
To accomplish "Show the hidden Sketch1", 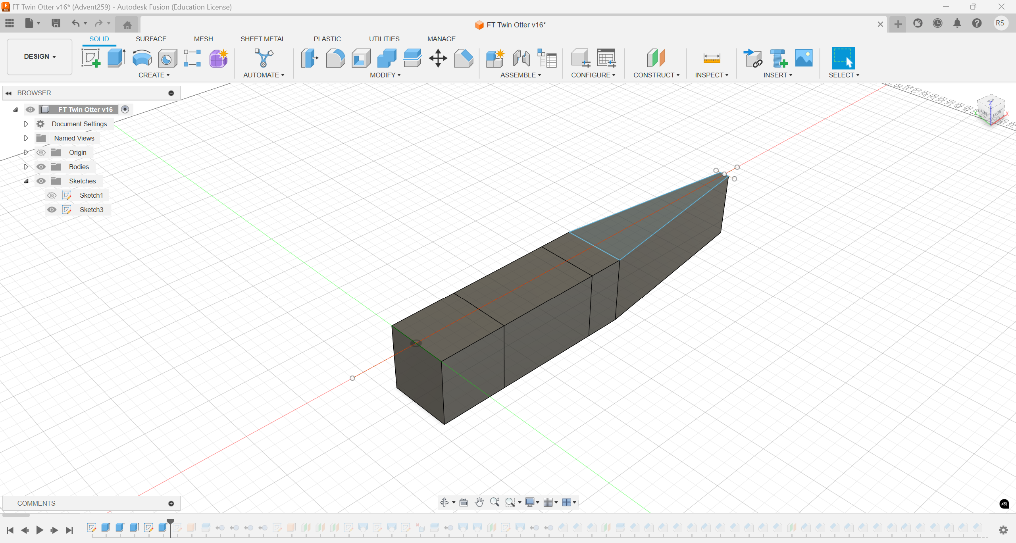I will [x=52, y=195].
